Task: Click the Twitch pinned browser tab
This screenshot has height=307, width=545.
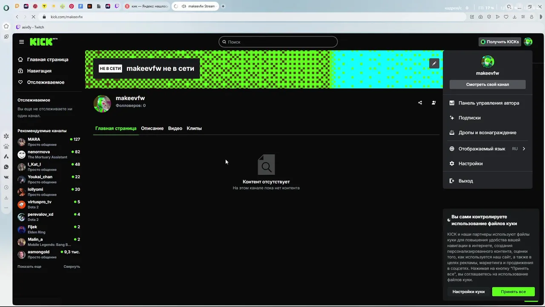Action: 117,6
